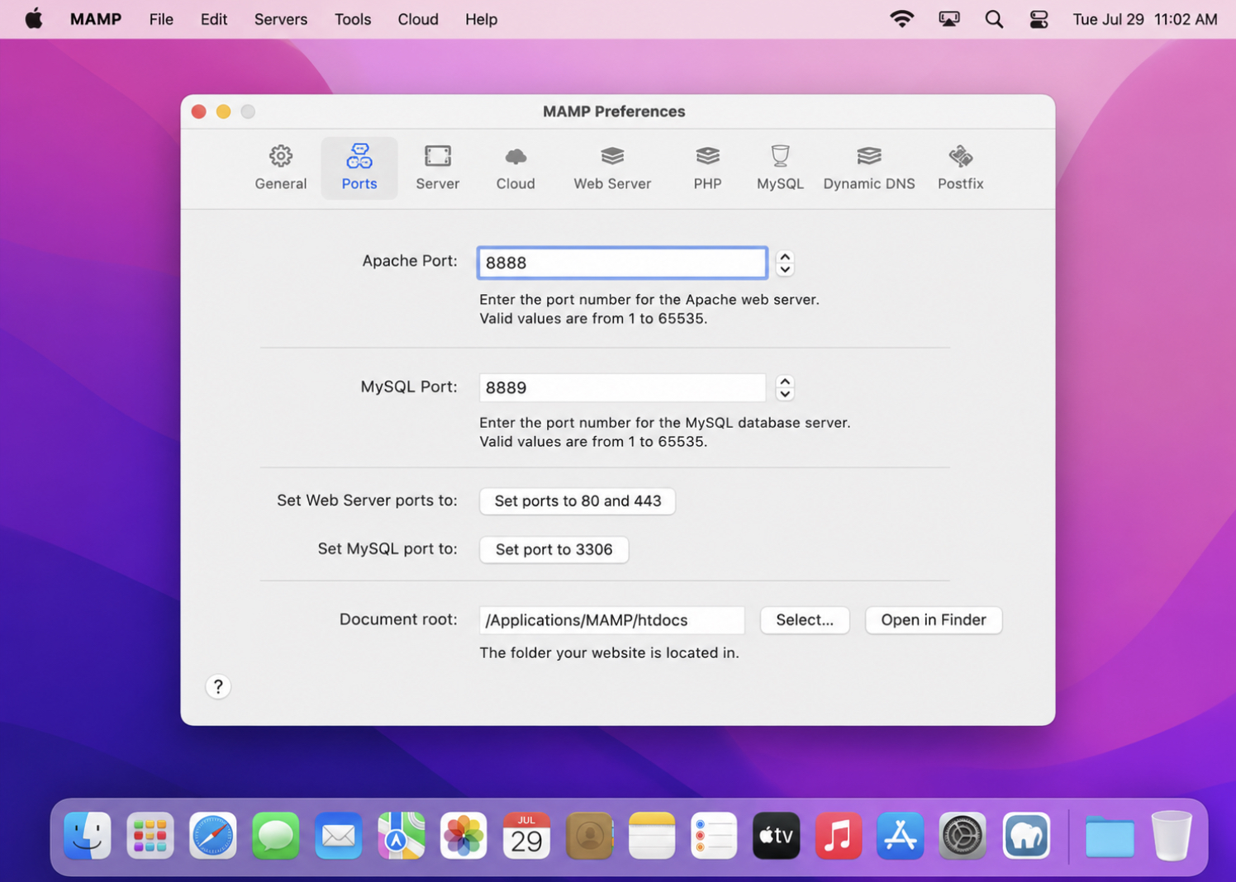Click Set ports to 80 and 443

(x=578, y=500)
